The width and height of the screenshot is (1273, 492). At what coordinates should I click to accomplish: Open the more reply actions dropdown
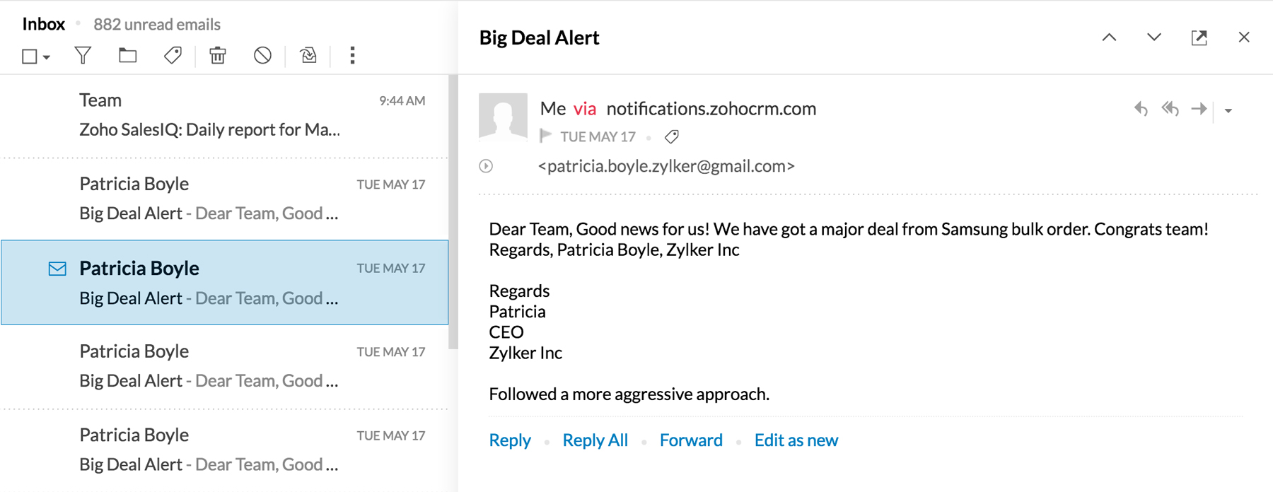1228,110
